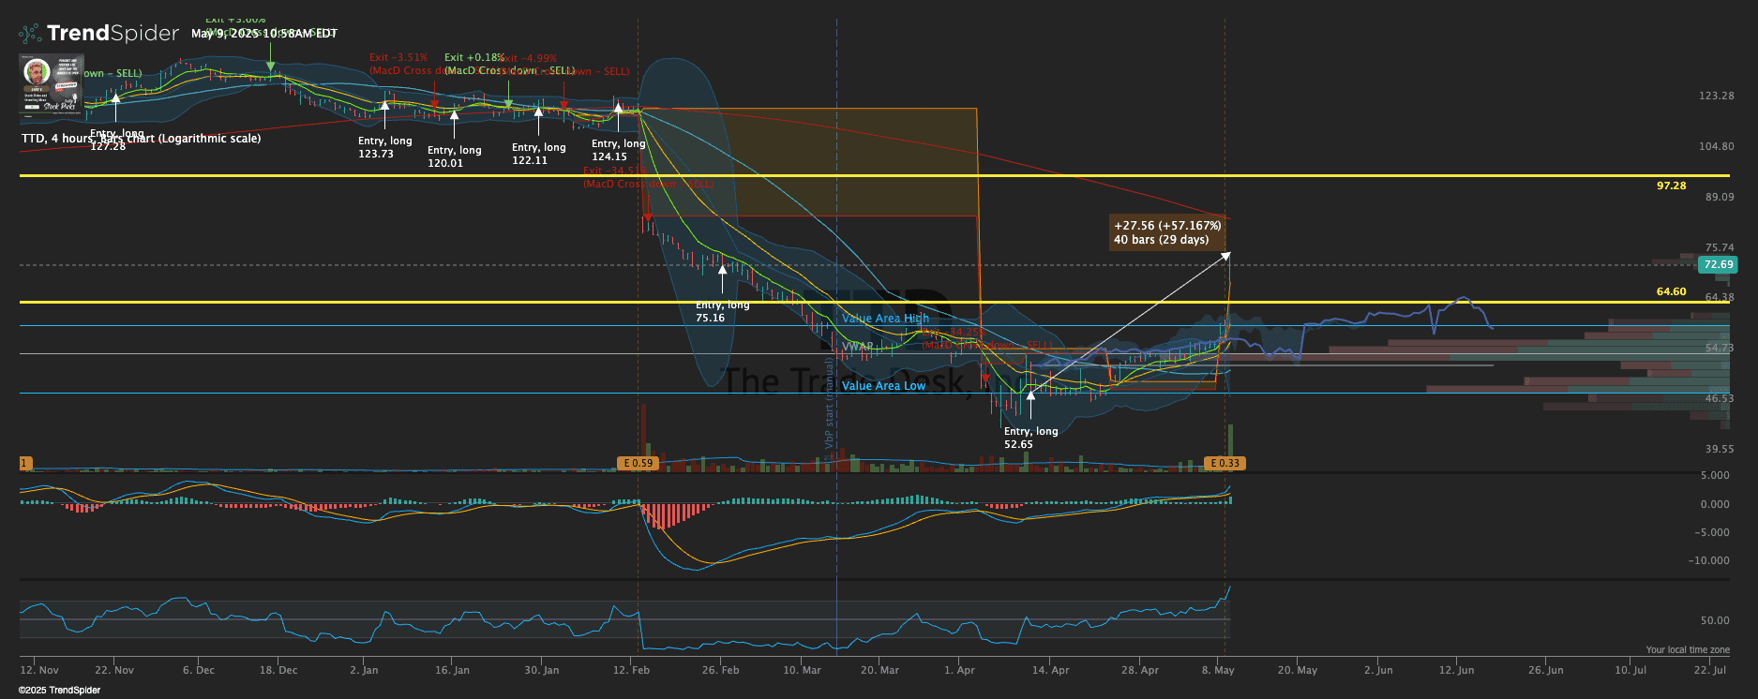
Task: Click the E 0.59 earnings badge
Action: point(637,463)
